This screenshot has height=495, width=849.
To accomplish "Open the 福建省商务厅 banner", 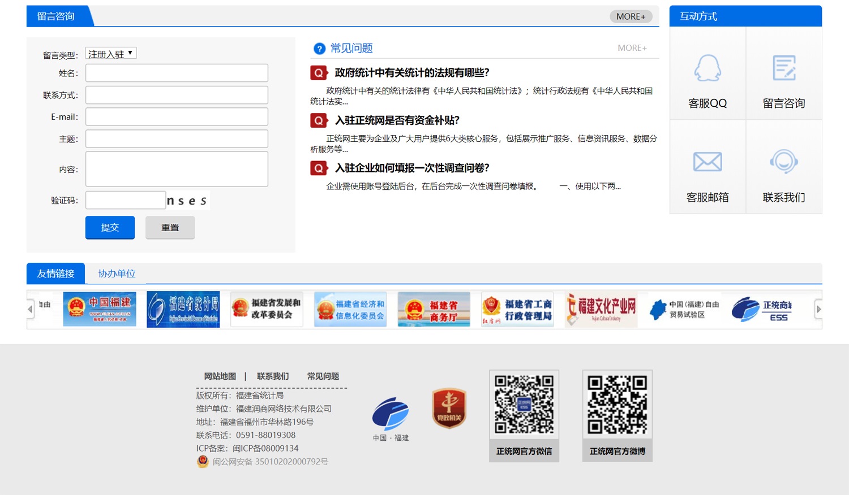I will 434,309.
